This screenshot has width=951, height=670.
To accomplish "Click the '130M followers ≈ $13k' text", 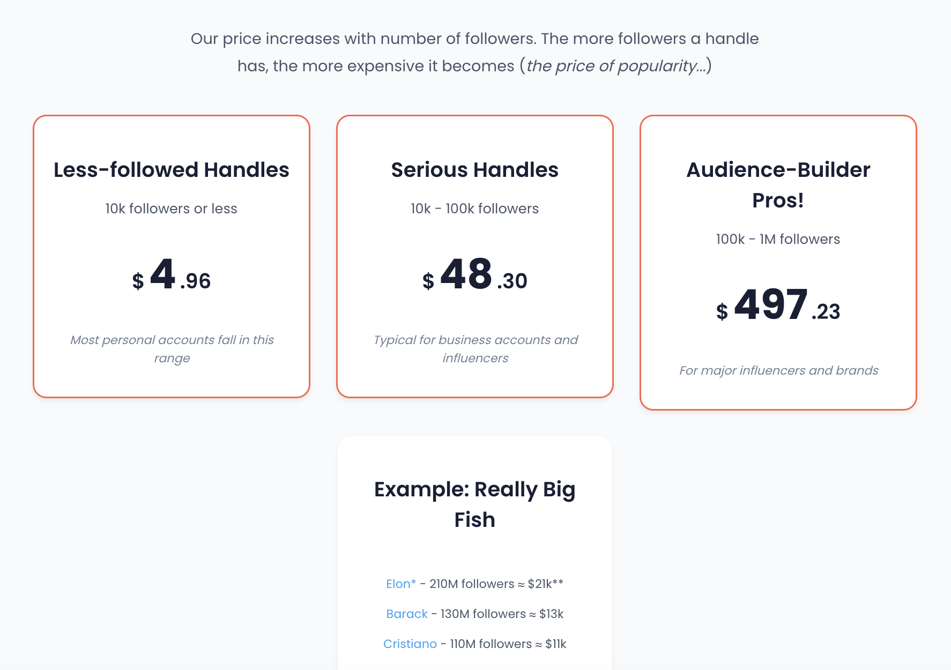I will pos(502,614).
